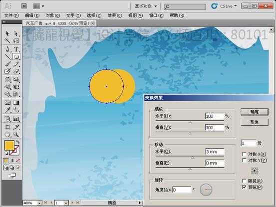276x207 pixels.
Task: Uncheck the 预览(P) preview checkbox
Action: tap(244, 187)
